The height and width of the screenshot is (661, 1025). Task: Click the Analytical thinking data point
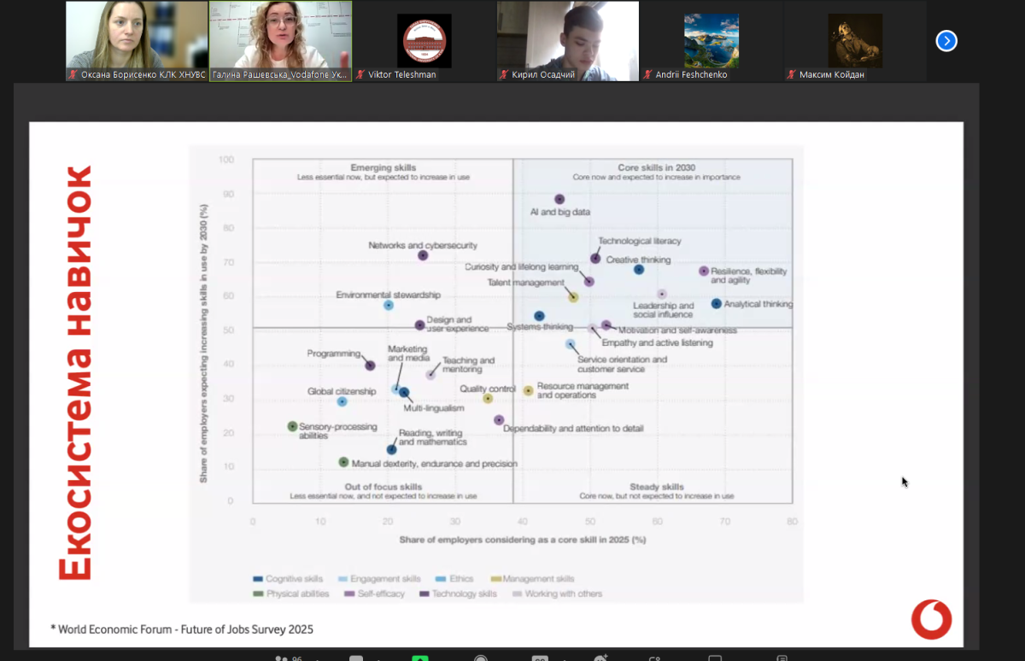pyautogui.click(x=716, y=303)
